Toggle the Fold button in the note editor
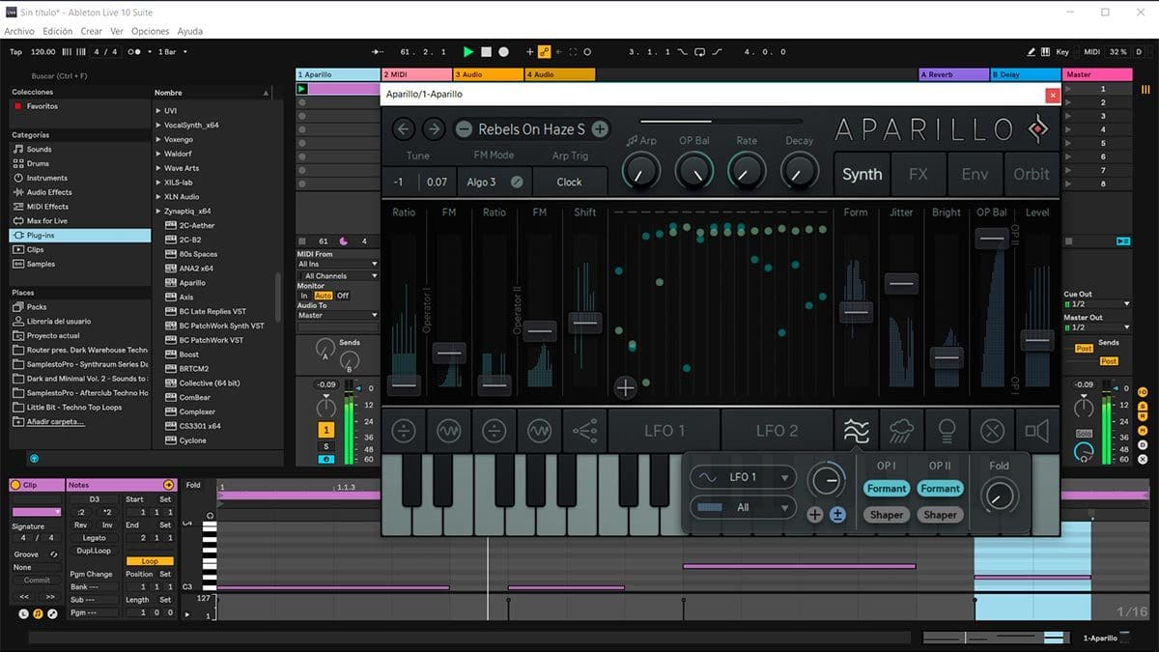 point(194,485)
